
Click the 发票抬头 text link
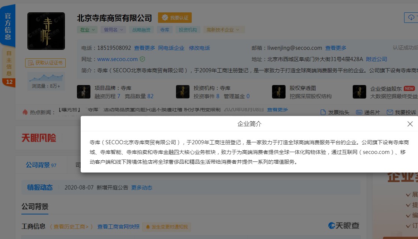point(338,112)
